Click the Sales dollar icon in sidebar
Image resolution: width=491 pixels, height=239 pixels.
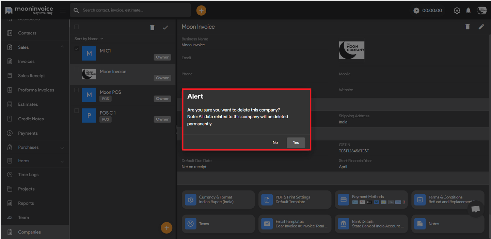(10, 47)
